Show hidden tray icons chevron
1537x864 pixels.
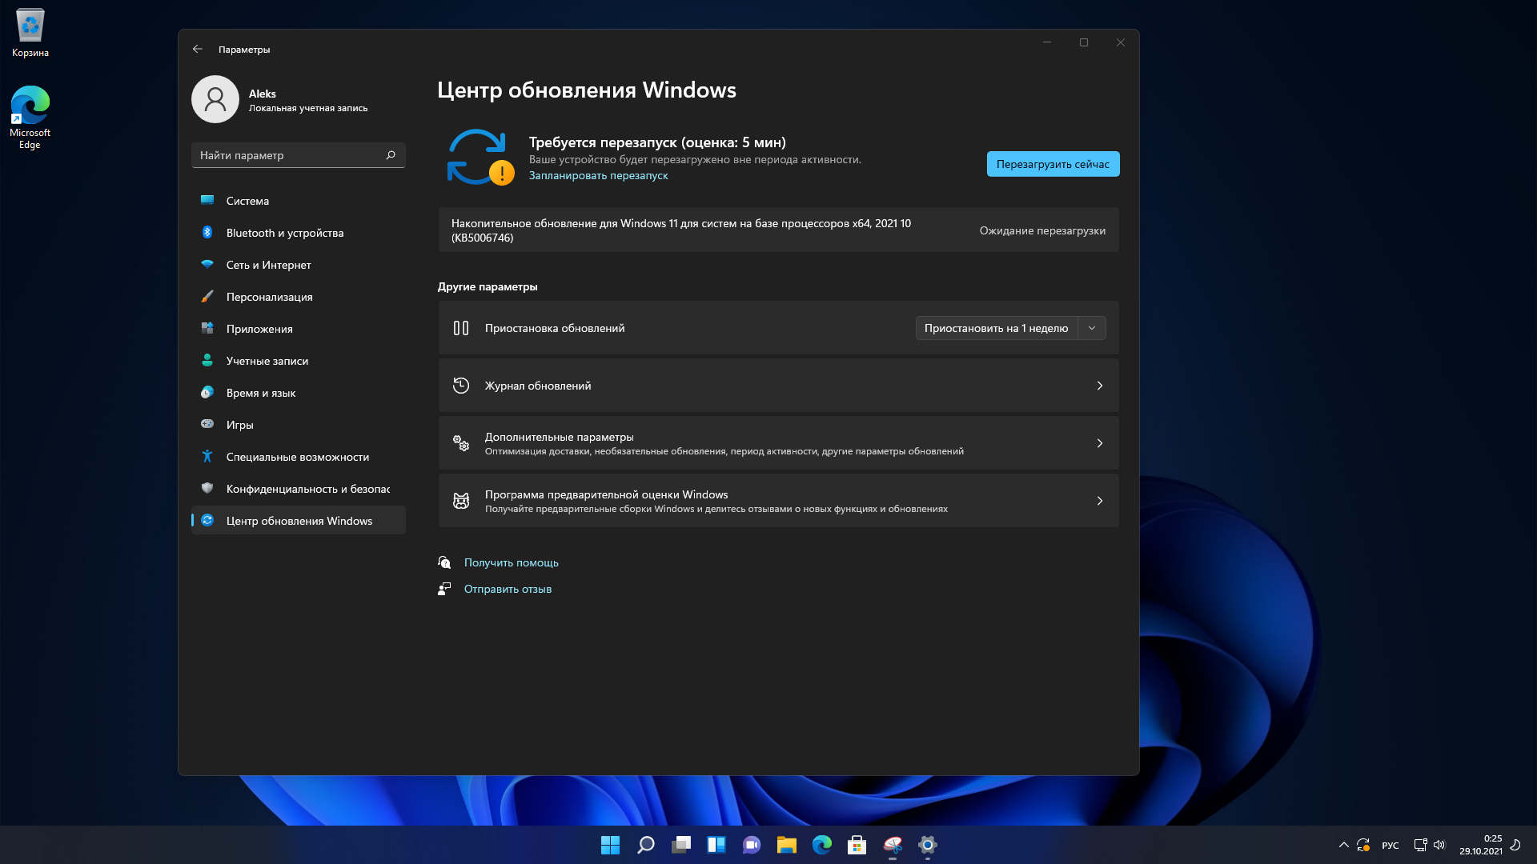point(1344,845)
